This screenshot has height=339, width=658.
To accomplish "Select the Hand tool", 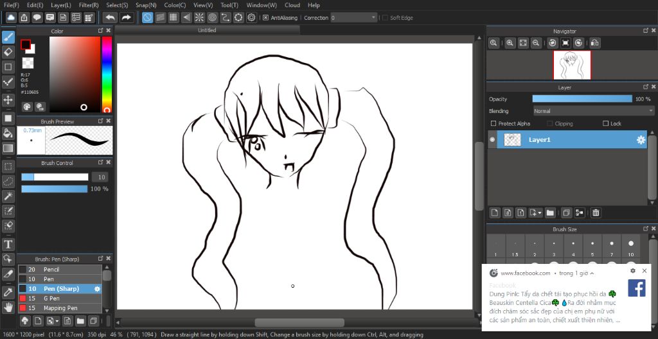I will 8,308.
